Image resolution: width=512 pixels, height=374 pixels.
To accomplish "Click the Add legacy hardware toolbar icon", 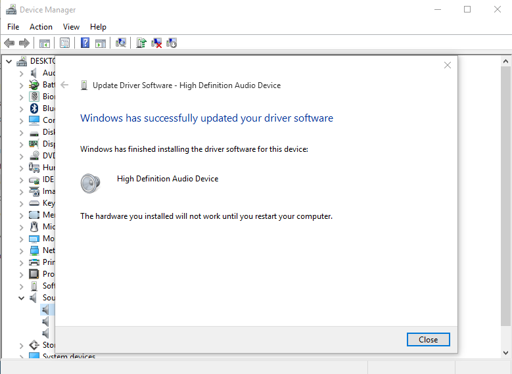I will coord(172,43).
